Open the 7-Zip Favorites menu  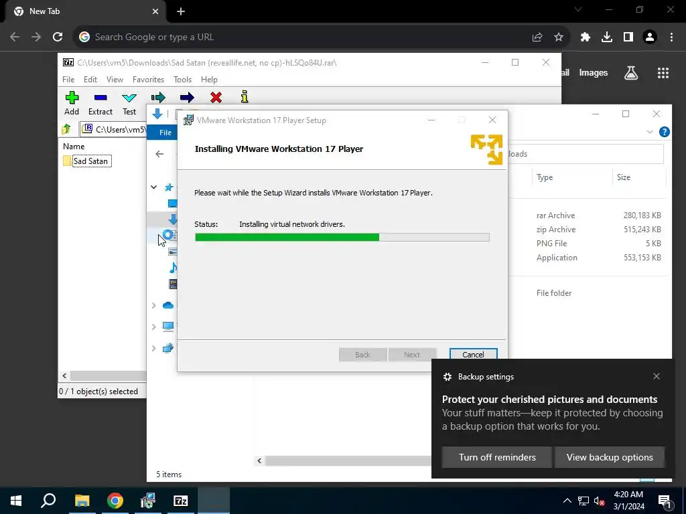click(x=148, y=80)
